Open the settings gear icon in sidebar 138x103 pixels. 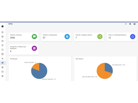2,76
